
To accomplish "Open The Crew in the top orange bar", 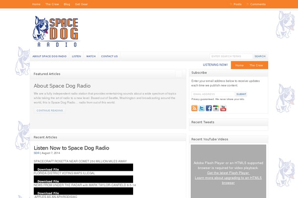I will tap(52, 4).
